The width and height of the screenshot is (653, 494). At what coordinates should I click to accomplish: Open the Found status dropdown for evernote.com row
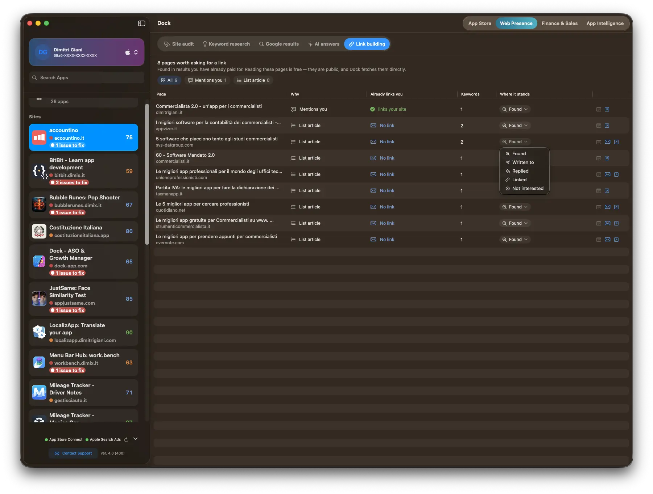(515, 240)
